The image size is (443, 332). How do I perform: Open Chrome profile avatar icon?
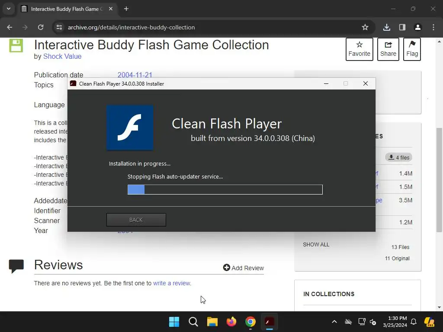(x=417, y=27)
